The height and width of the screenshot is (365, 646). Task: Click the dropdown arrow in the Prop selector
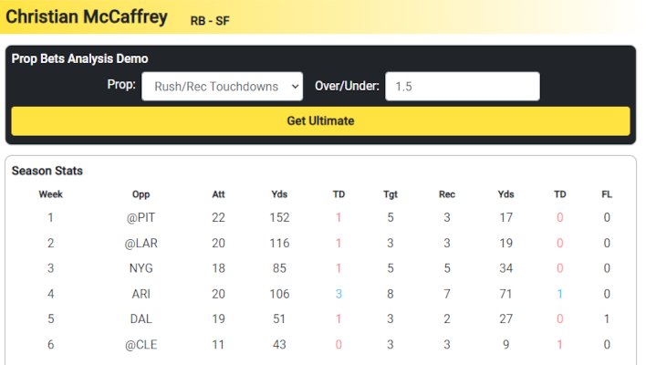tap(295, 87)
